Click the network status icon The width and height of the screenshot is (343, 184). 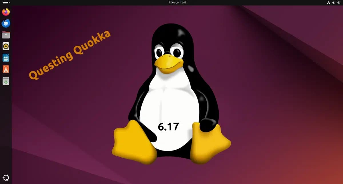(329, 2)
